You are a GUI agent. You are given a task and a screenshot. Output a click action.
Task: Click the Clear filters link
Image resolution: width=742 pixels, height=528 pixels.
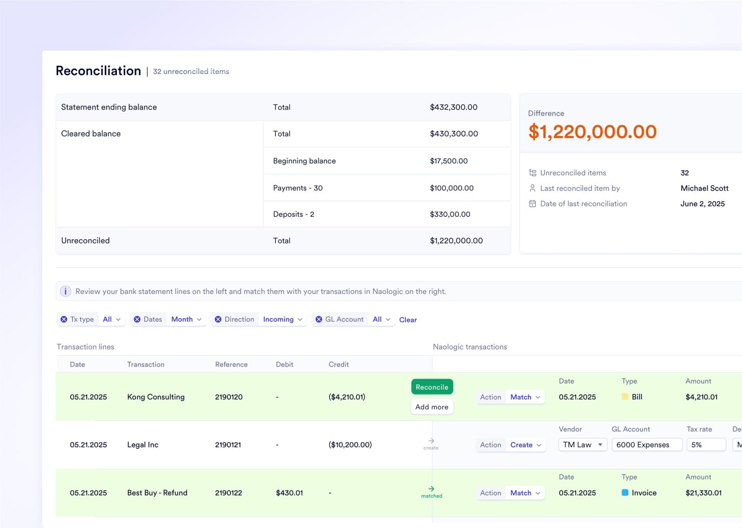(408, 320)
